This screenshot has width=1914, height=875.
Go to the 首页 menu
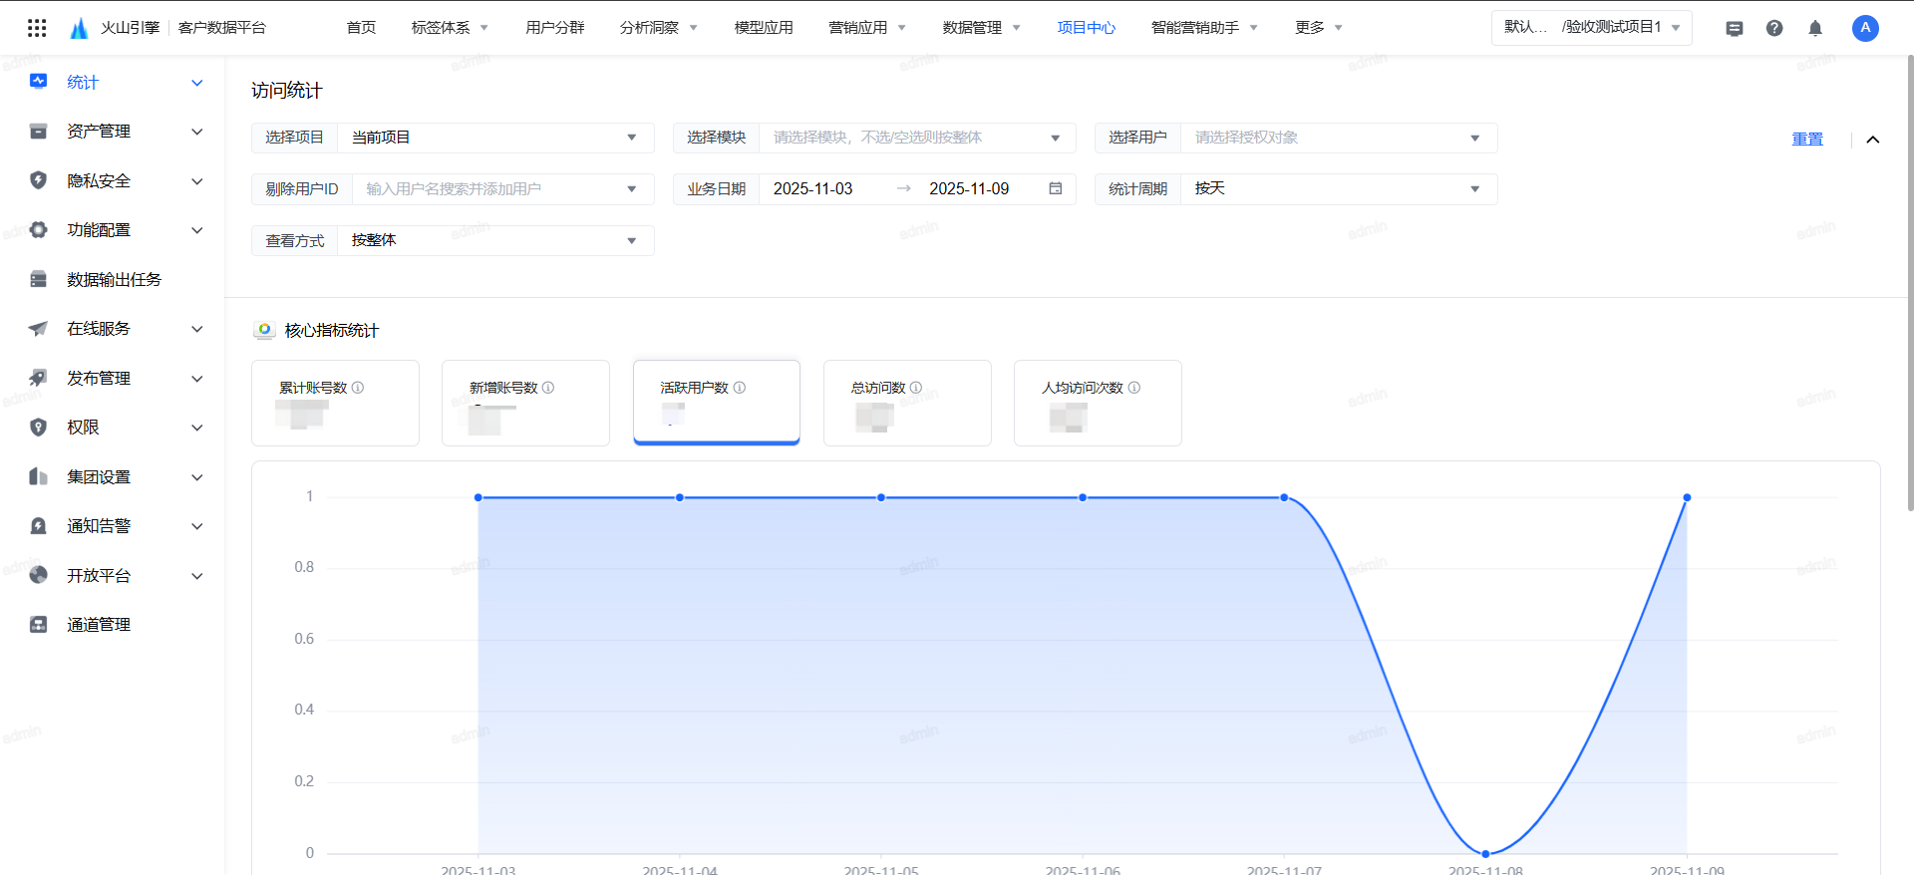click(x=361, y=28)
